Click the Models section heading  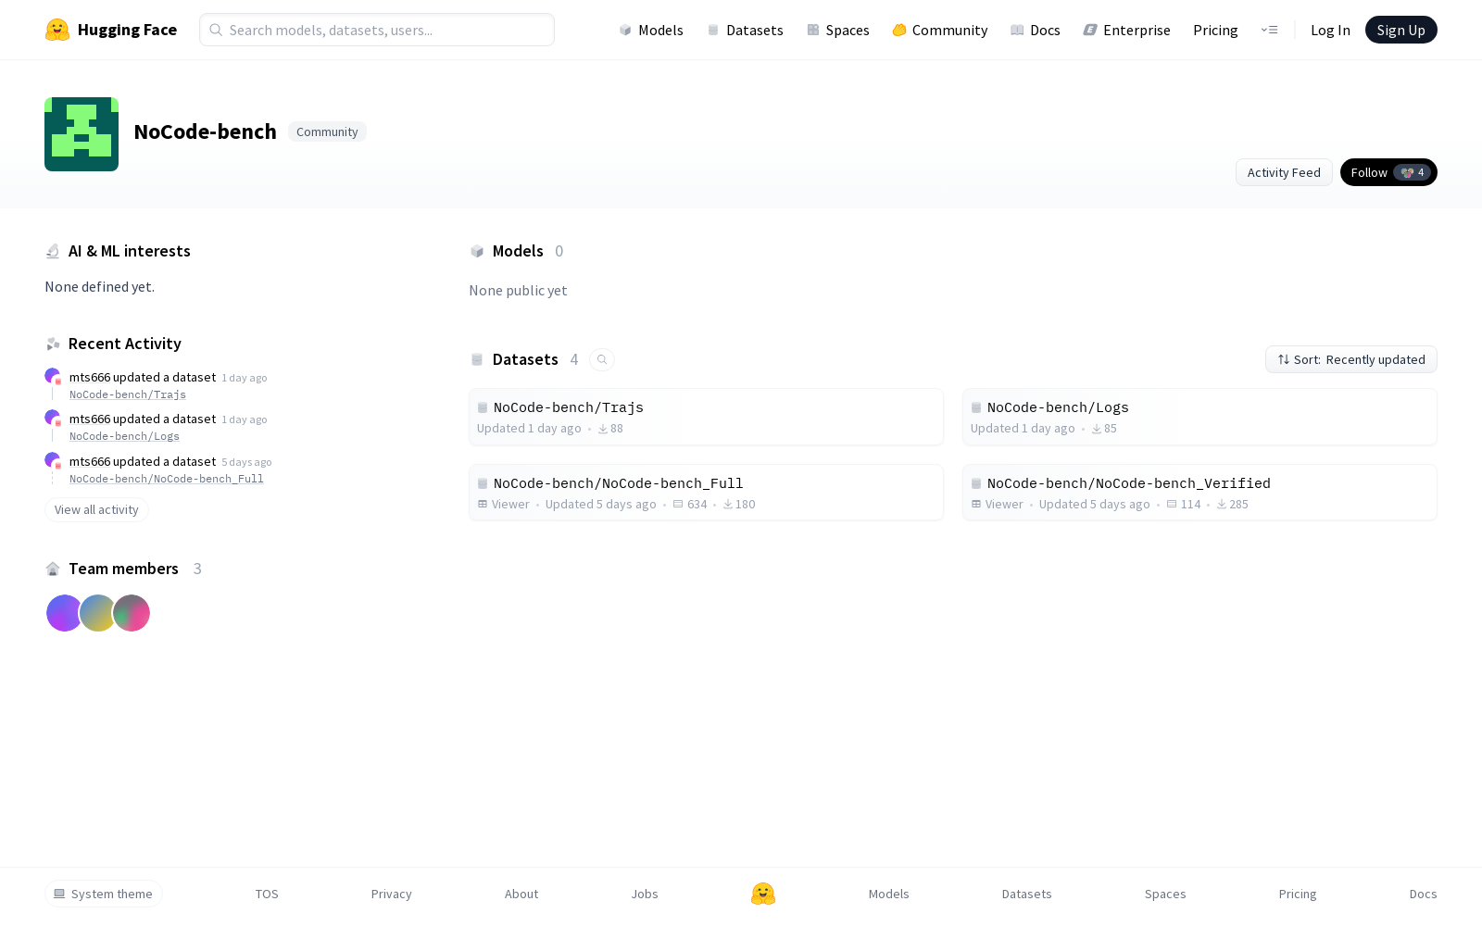pyautogui.click(x=518, y=251)
